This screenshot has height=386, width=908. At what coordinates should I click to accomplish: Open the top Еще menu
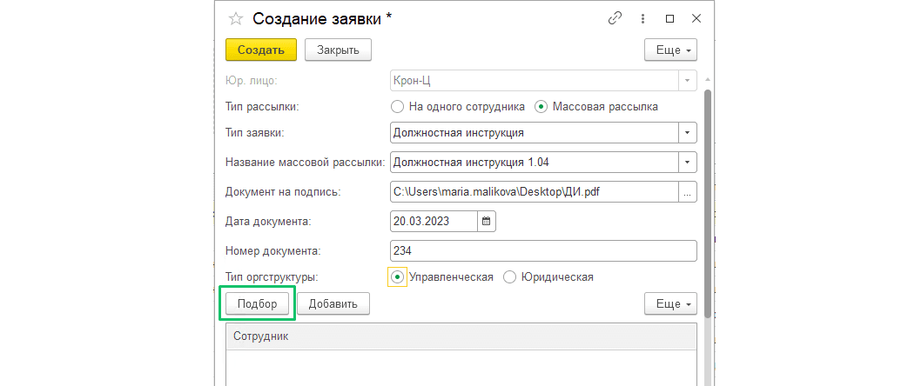click(670, 50)
